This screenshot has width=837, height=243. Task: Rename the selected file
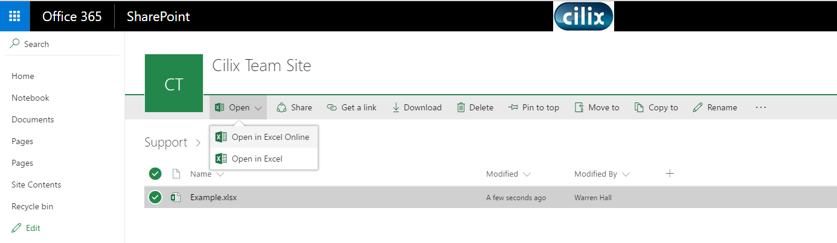tap(715, 107)
